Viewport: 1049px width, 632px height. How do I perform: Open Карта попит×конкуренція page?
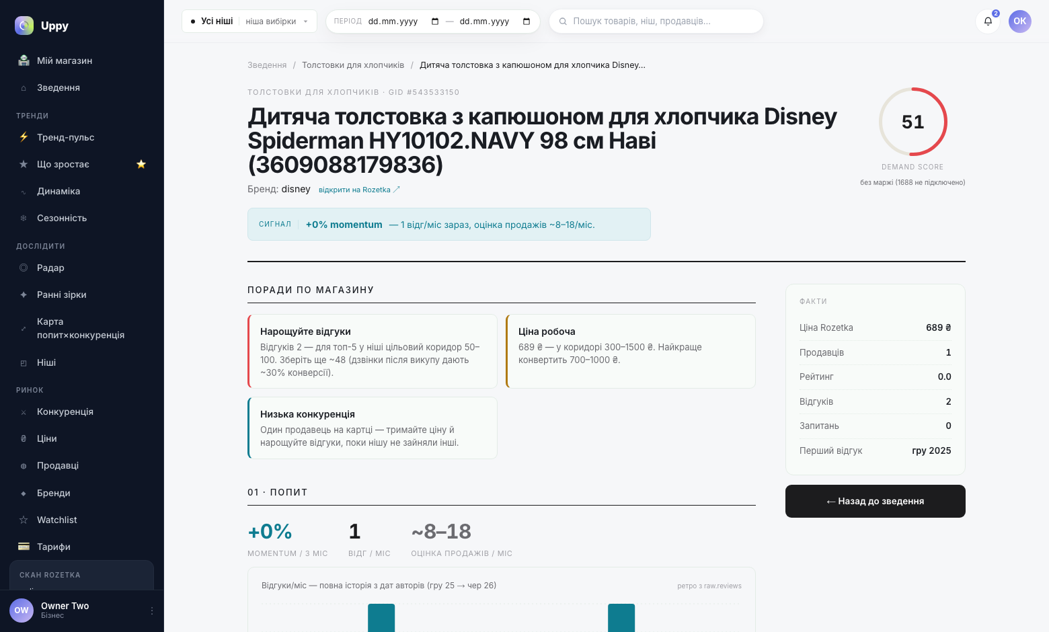(81, 328)
